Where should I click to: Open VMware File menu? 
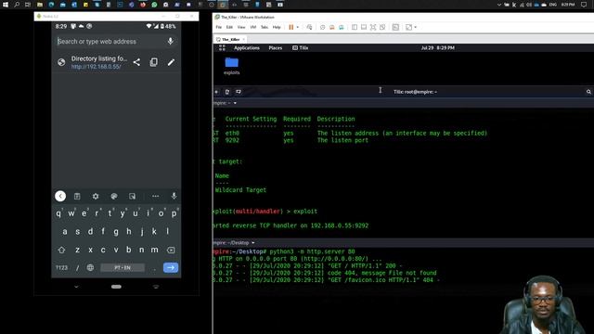pyautogui.click(x=219, y=27)
